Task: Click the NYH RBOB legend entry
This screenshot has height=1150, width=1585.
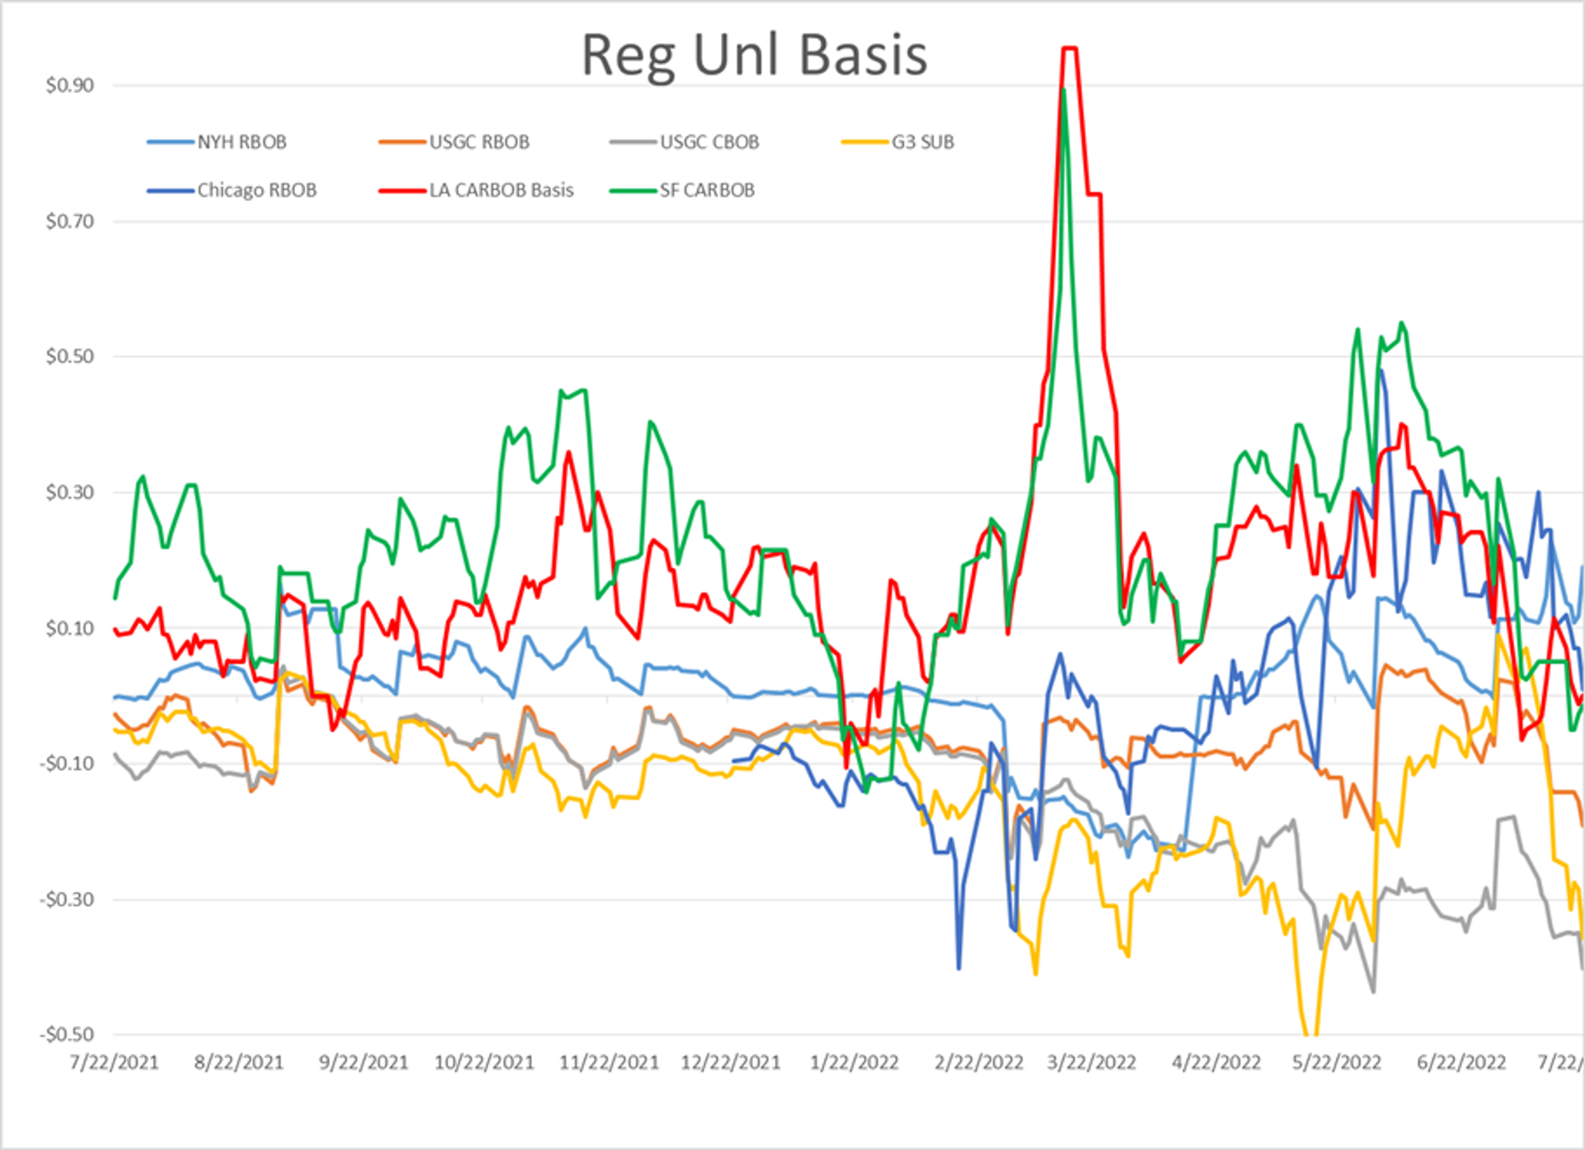Action: click(x=218, y=142)
